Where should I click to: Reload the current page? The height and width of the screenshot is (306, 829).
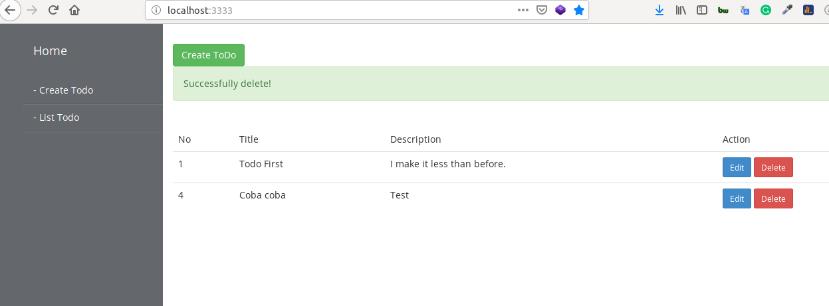[x=54, y=10]
